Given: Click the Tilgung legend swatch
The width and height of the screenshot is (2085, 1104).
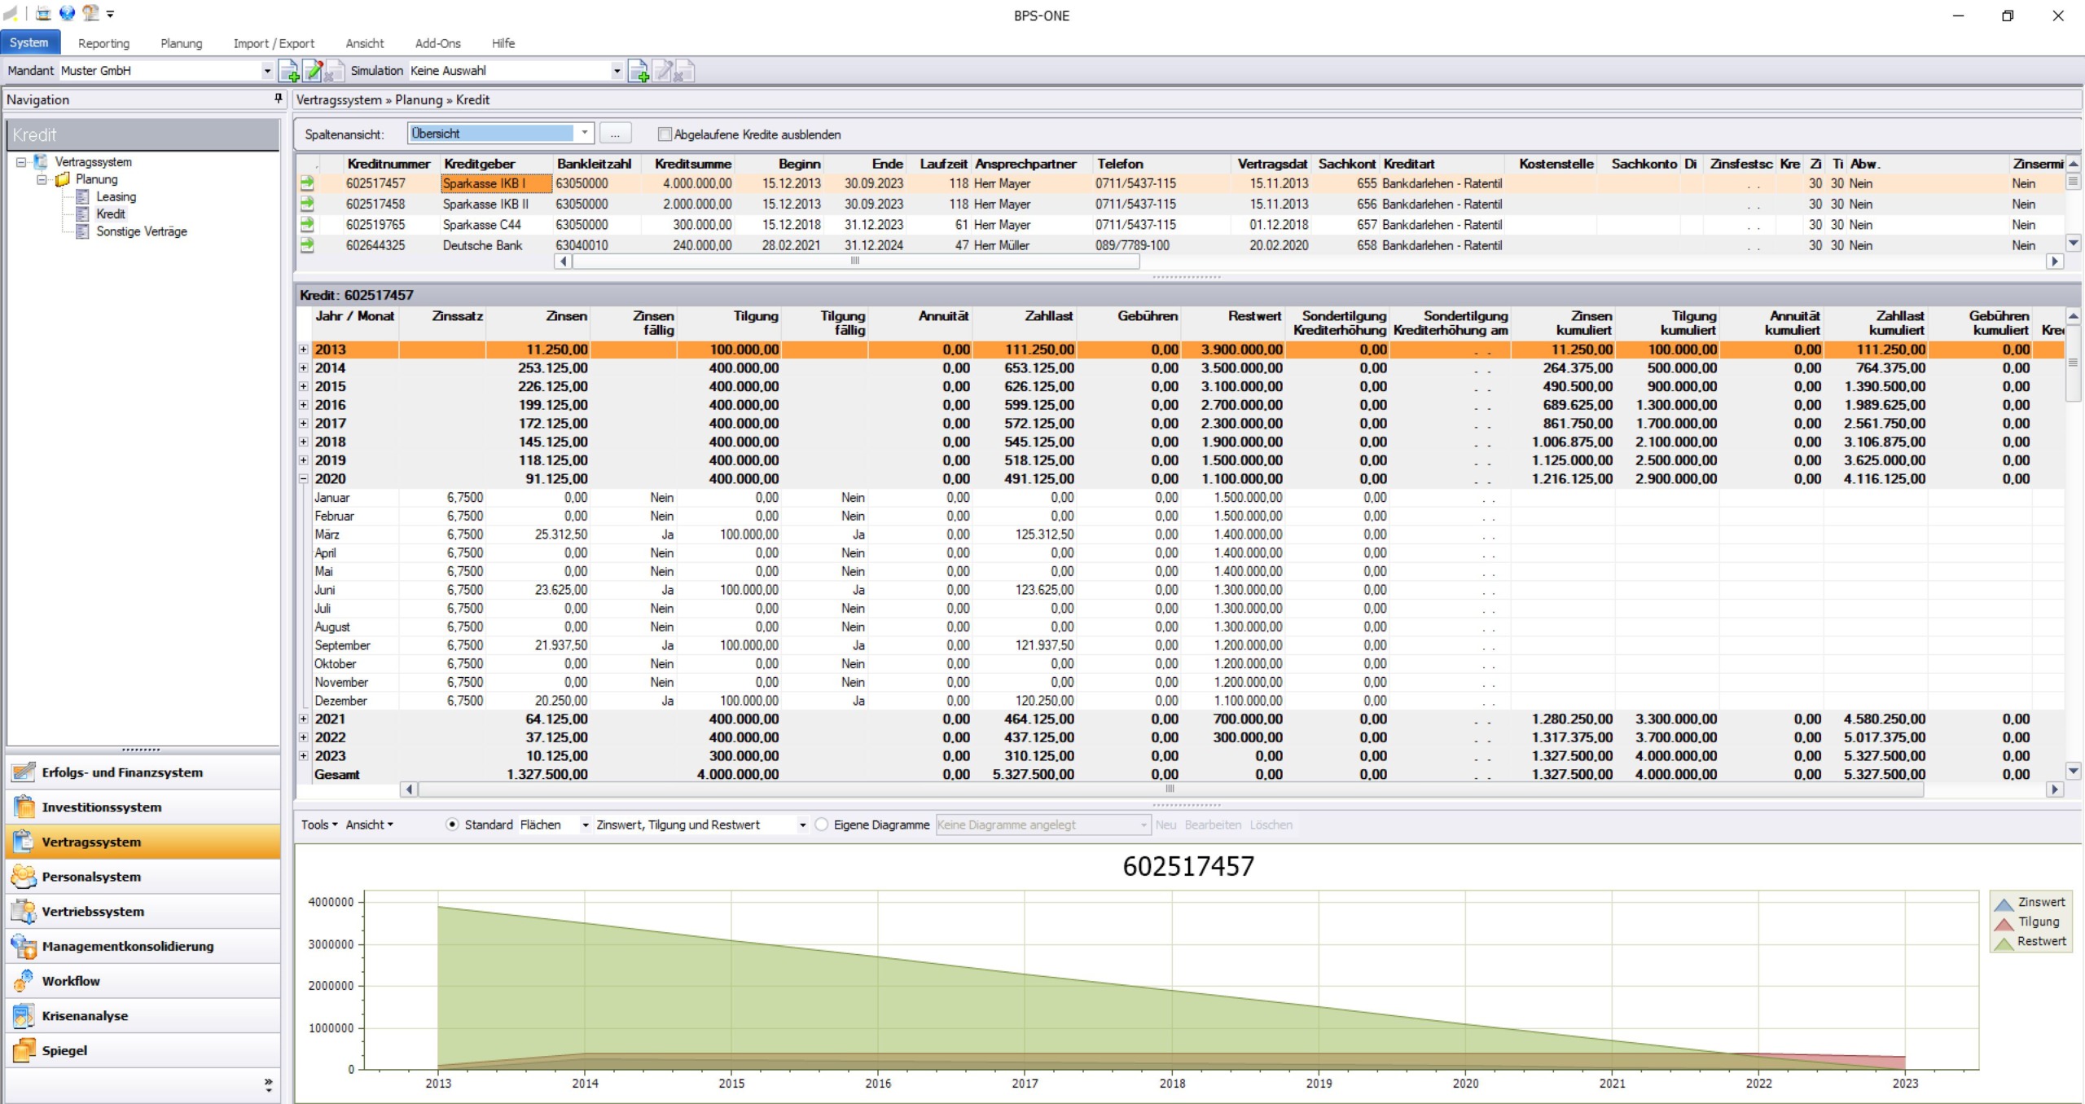Looking at the screenshot, I should click(2004, 922).
